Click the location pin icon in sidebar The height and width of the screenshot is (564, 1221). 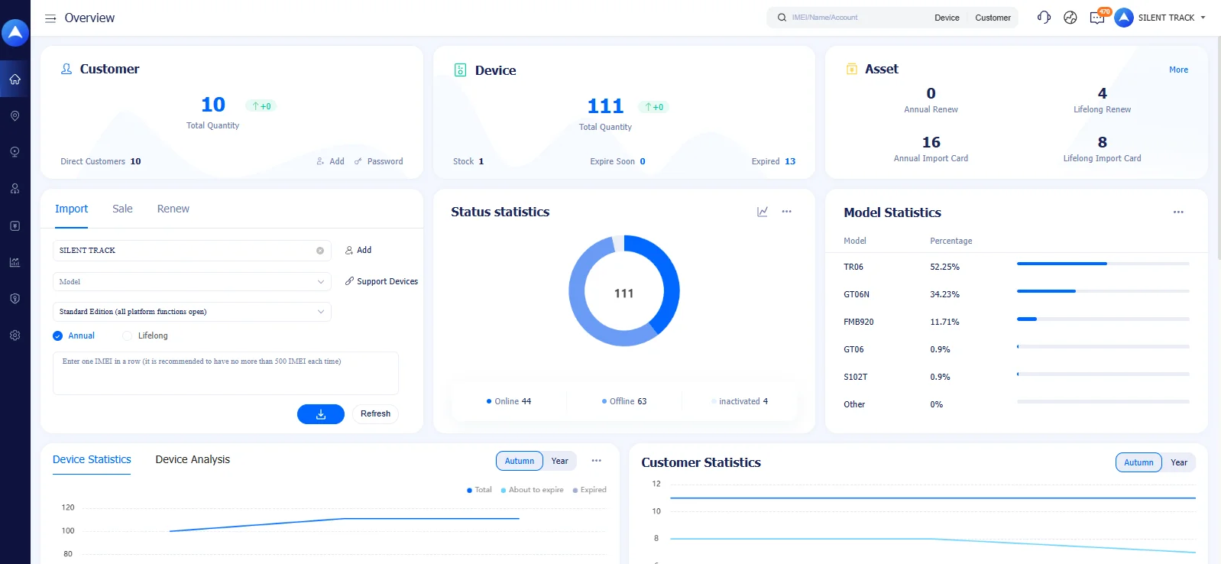(15, 116)
